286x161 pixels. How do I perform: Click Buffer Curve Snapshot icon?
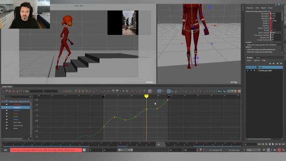114,91
